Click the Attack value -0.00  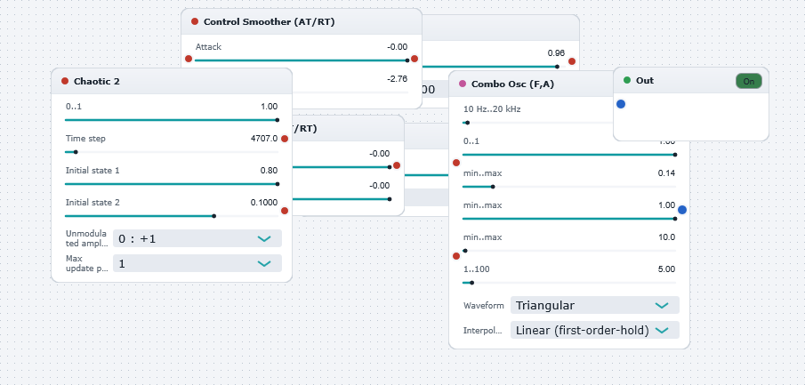click(x=398, y=47)
